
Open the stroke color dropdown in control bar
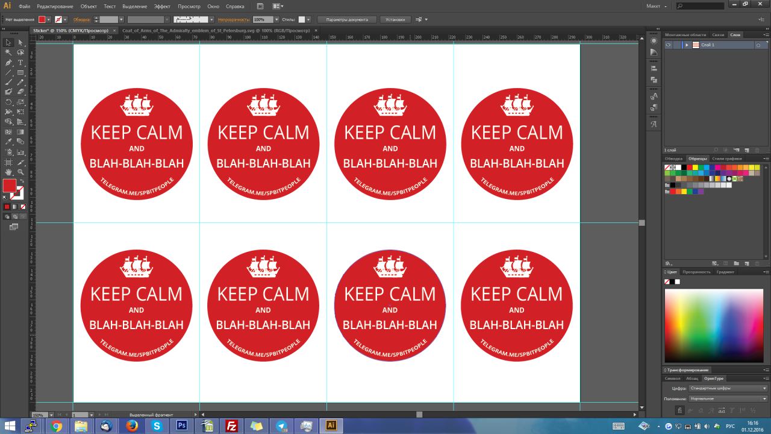(64, 20)
